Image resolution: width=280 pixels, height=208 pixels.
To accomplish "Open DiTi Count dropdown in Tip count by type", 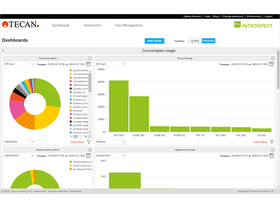I will (x=111, y=64).
